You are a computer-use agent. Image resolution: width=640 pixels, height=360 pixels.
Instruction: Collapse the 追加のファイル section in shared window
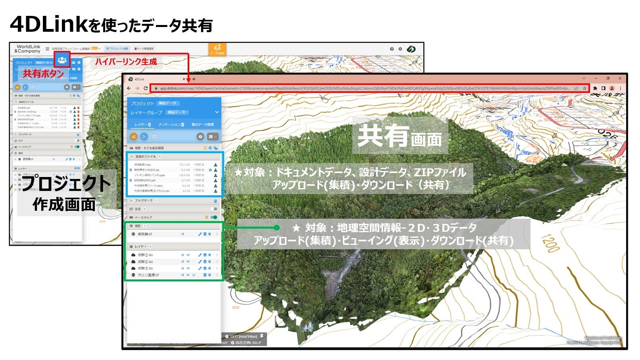coord(132,156)
